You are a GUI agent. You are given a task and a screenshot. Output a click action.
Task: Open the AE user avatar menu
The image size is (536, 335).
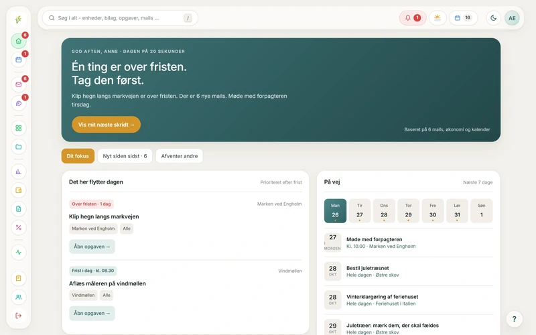[x=512, y=18]
